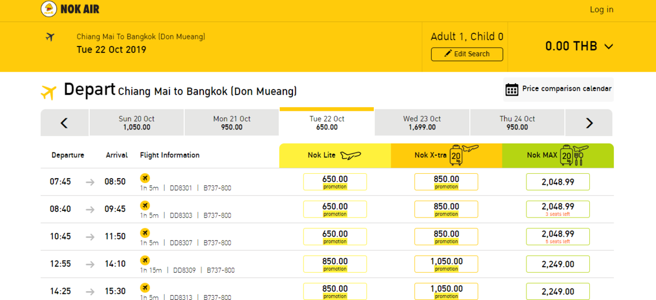Open the Price comparison calendar
This screenshot has height=300, width=656.
coord(558,89)
